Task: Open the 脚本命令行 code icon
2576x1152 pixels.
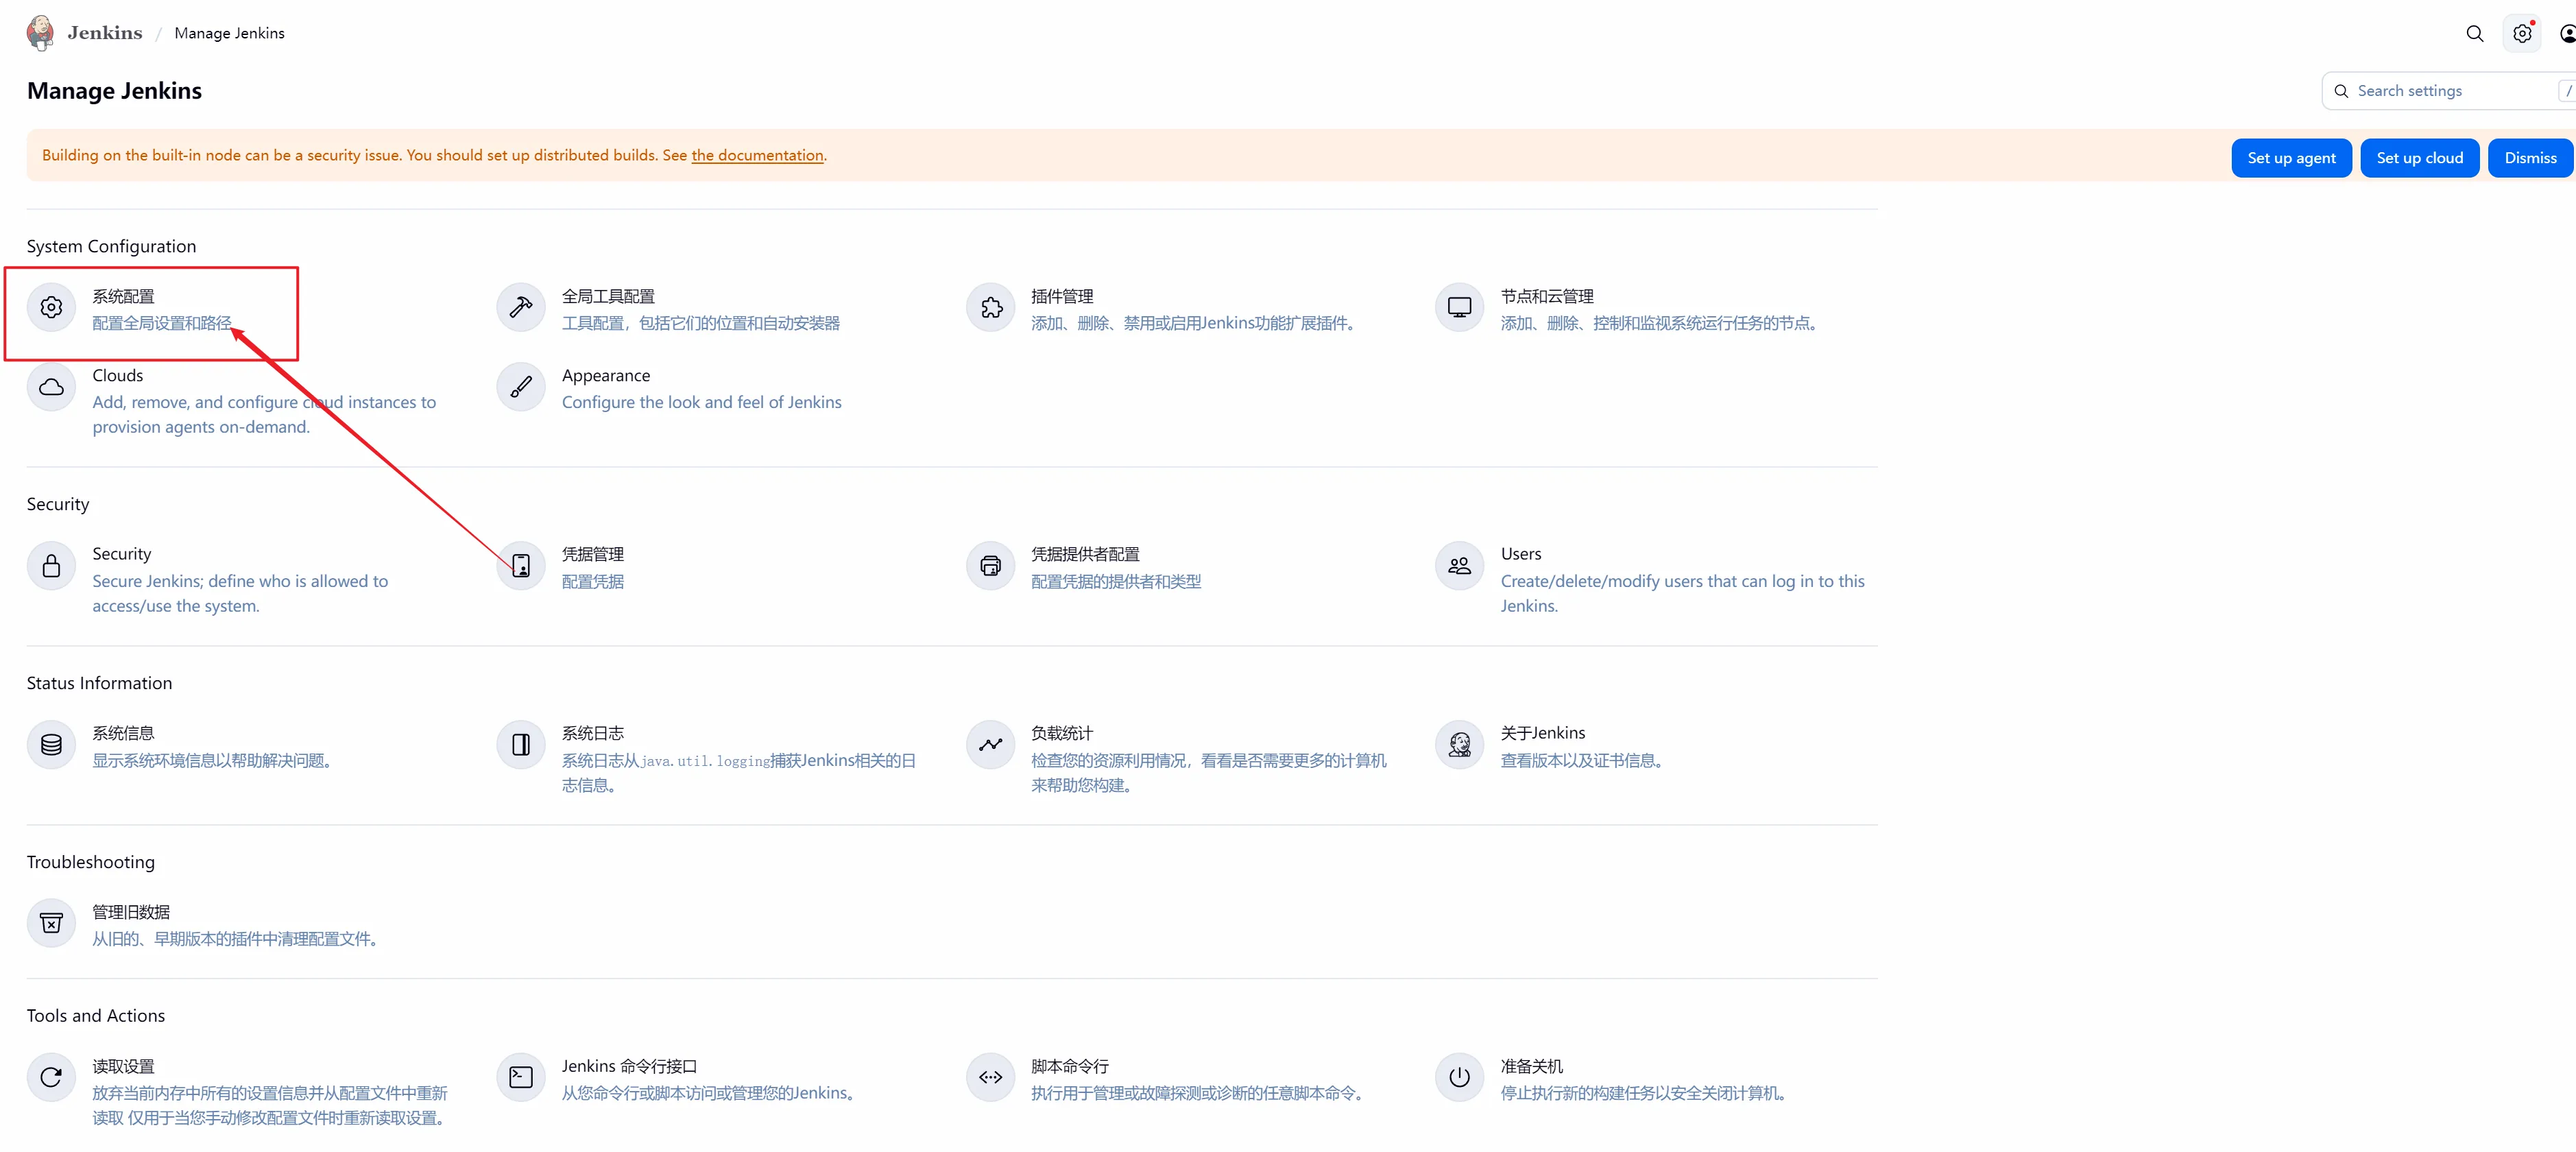Action: tap(990, 1078)
